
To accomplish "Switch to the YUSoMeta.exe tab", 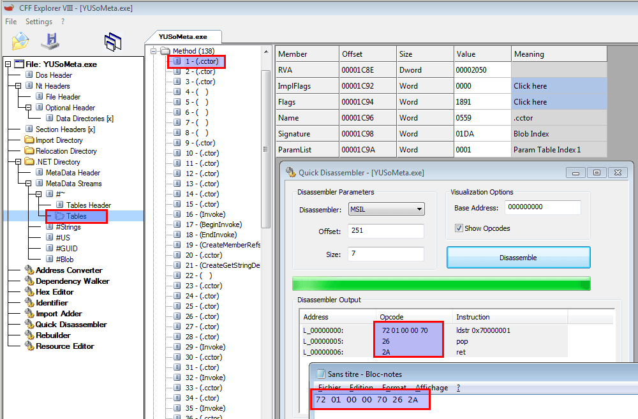I will click(x=182, y=37).
